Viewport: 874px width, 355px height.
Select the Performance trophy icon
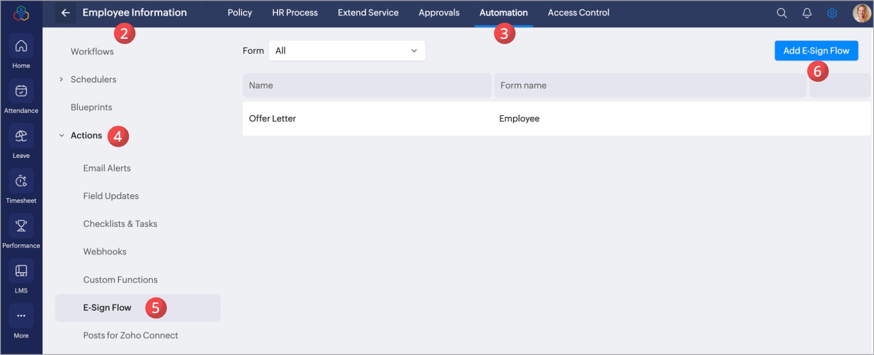point(21,226)
